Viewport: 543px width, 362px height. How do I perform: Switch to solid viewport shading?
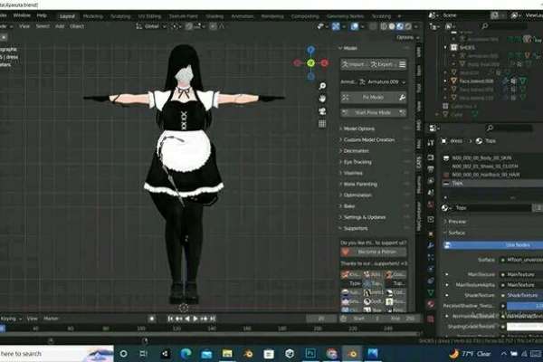pyautogui.click(x=392, y=26)
